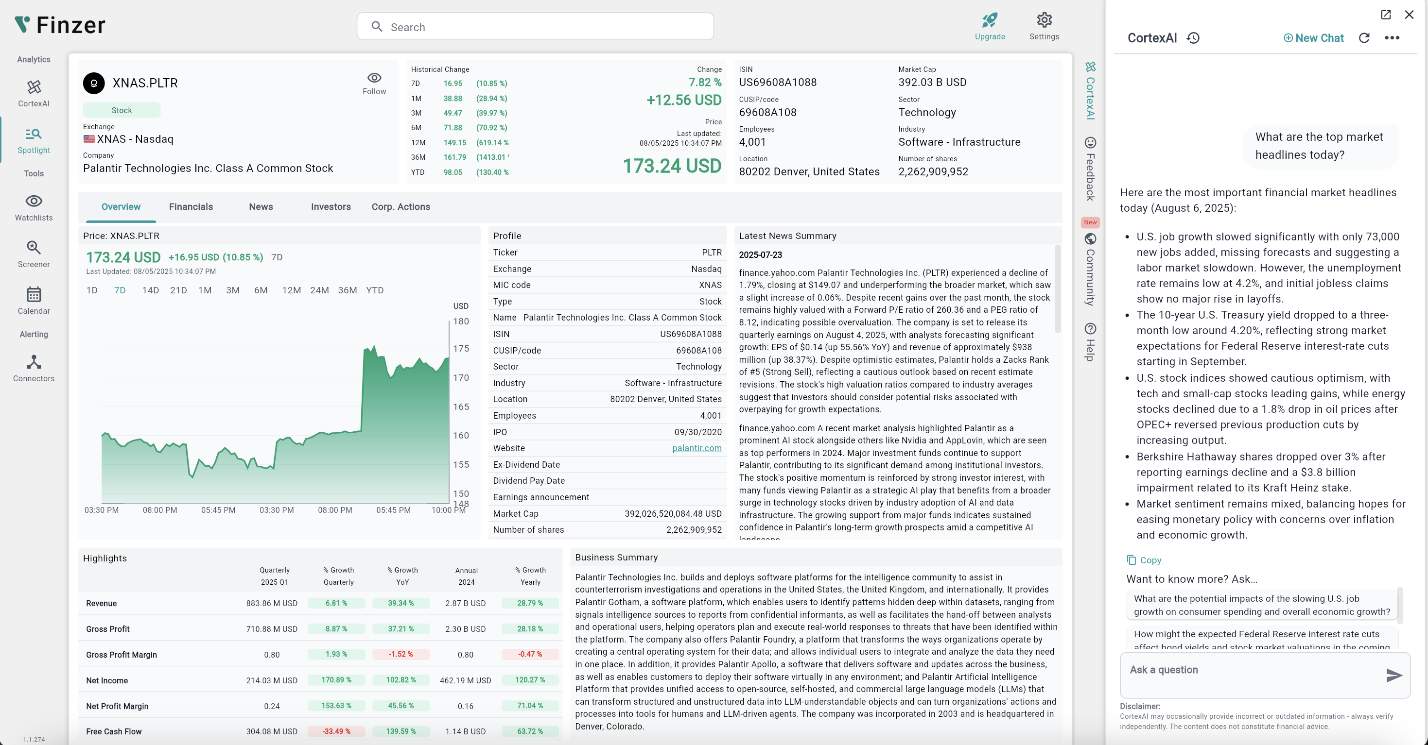Ask suggested question about slowing job growth

pos(1262,605)
